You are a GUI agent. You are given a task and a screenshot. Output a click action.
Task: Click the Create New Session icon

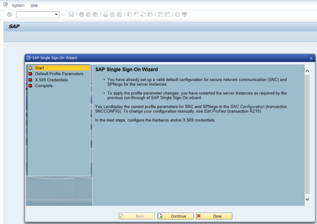tap(160, 14)
